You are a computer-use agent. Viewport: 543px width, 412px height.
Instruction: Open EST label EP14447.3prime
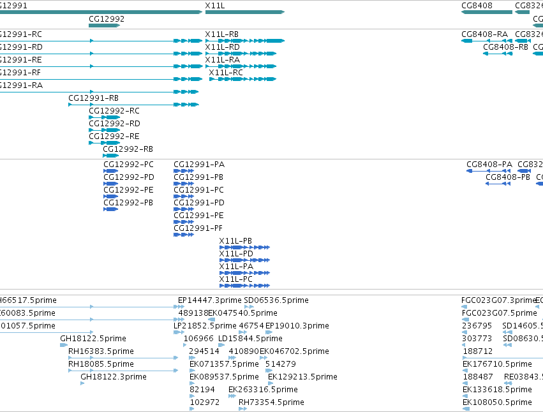coord(210,300)
